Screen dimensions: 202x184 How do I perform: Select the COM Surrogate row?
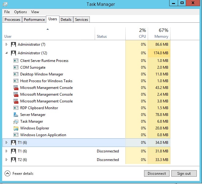(86, 67)
